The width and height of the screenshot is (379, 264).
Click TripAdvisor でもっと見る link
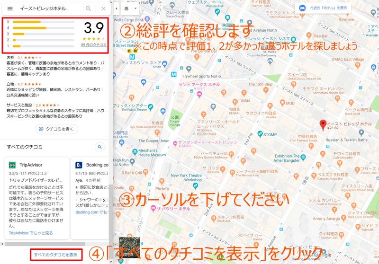pos(31,233)
